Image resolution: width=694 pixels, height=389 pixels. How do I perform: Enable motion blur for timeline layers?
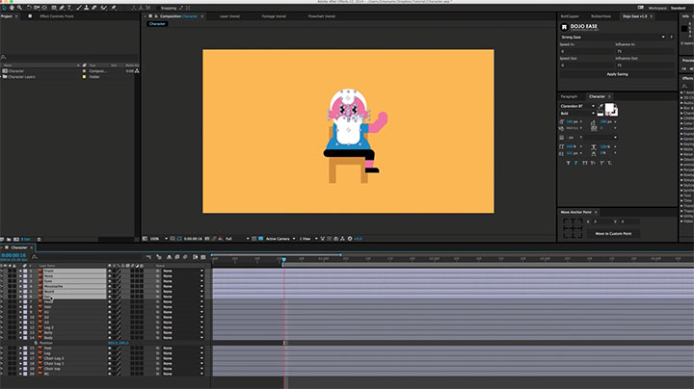[x=185, y=257]
